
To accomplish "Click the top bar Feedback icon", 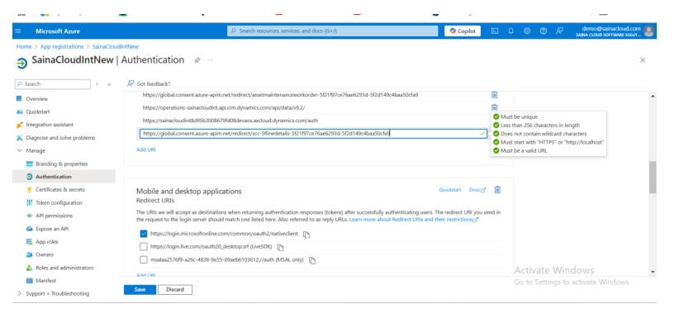I will click(x=559, y=31).
